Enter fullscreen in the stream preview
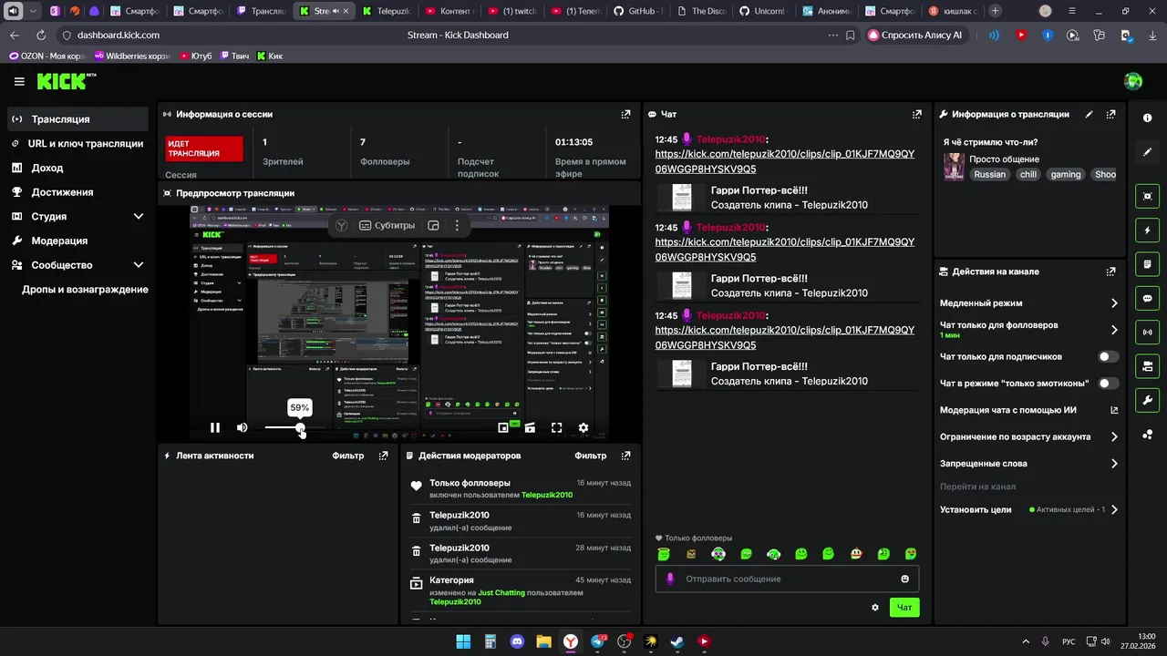Screen dimensions: 1167x656 tap(556, 427)
